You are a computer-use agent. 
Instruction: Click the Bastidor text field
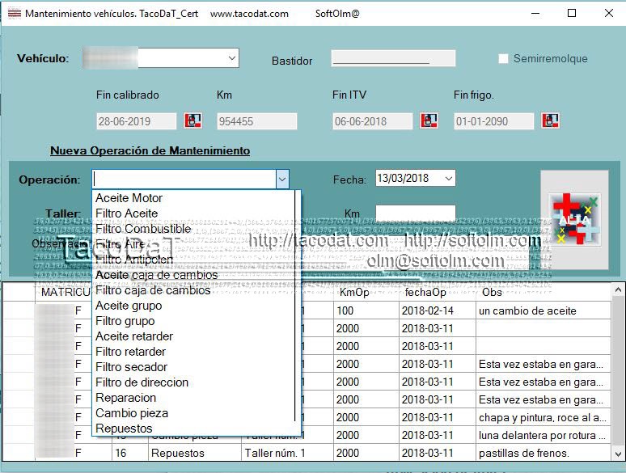tap(393, 59)
